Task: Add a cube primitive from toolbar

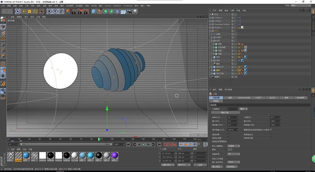Action: point(94,11)
